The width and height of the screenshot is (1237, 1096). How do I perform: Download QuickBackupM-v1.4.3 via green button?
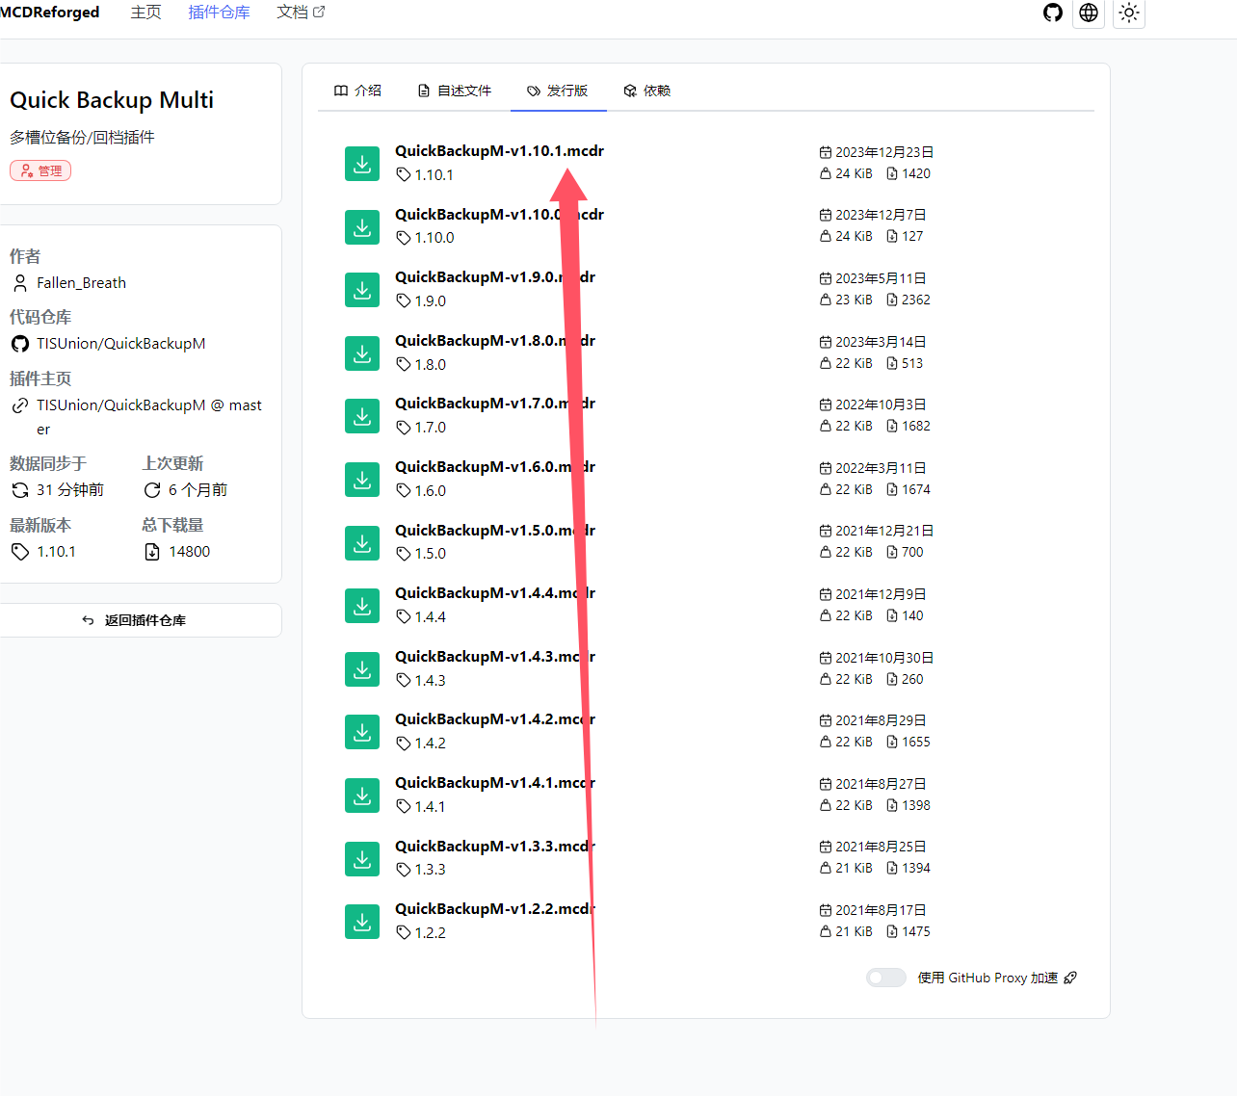tap(362, 669)
